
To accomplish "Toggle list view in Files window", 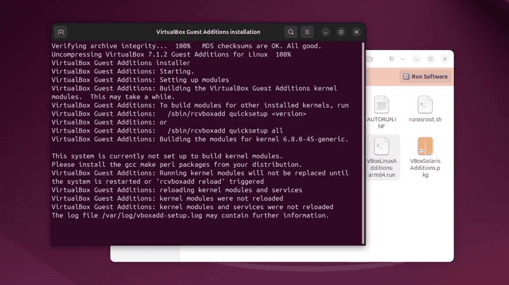I will click(x=392, y=59).
